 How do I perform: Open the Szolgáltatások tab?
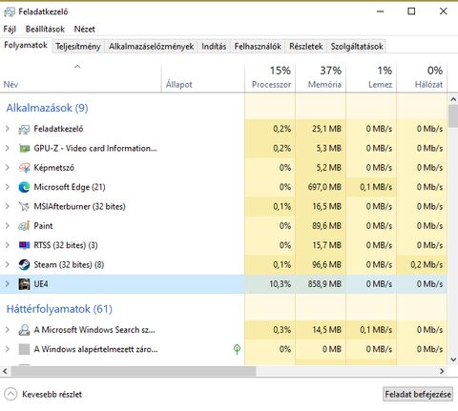[357, 47]
